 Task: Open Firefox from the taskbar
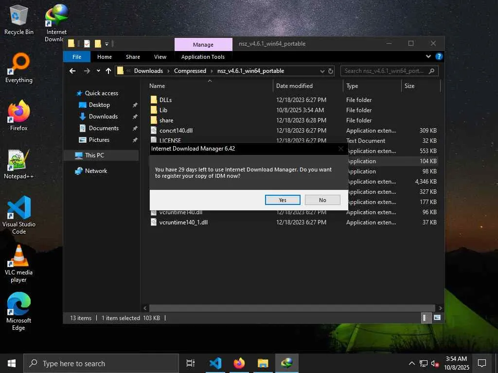click(239, 363)
